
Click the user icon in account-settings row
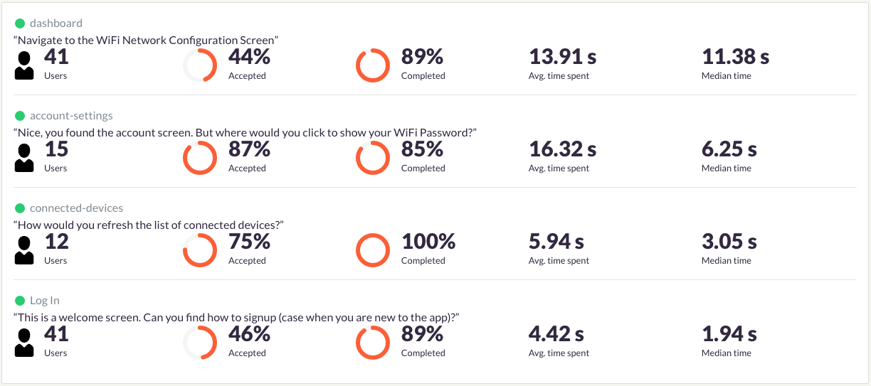(24, 158)
